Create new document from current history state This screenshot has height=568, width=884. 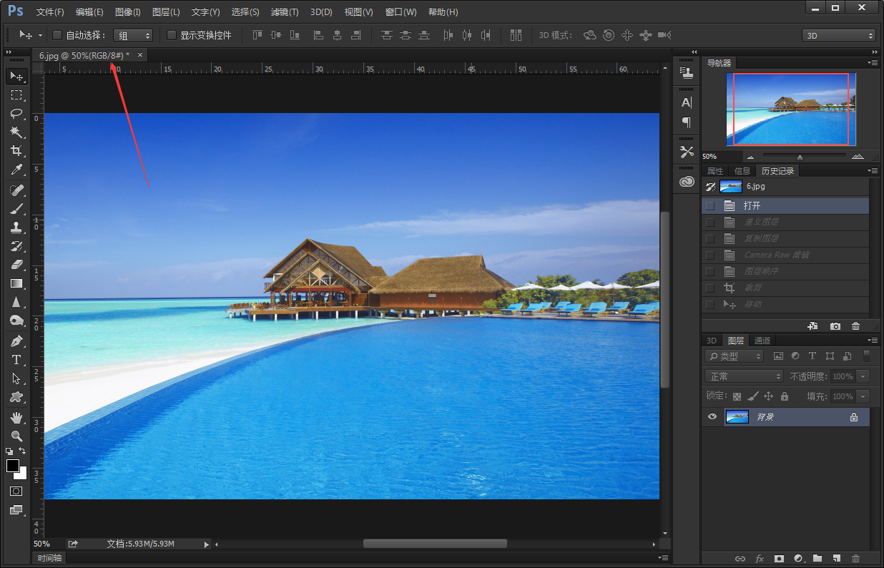coord(812,326)
